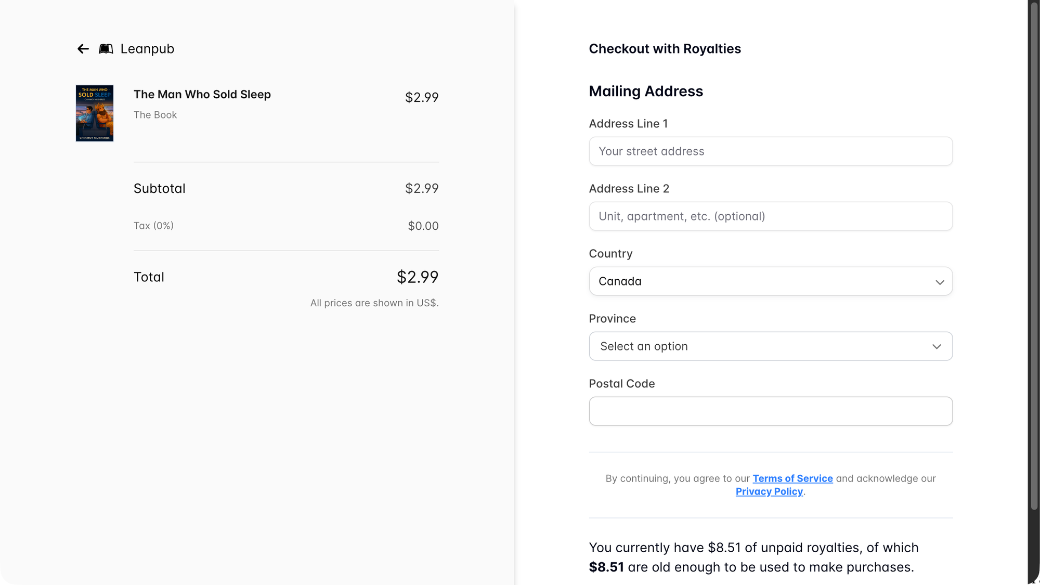Open the Privacy Policy link

[769, 491]
